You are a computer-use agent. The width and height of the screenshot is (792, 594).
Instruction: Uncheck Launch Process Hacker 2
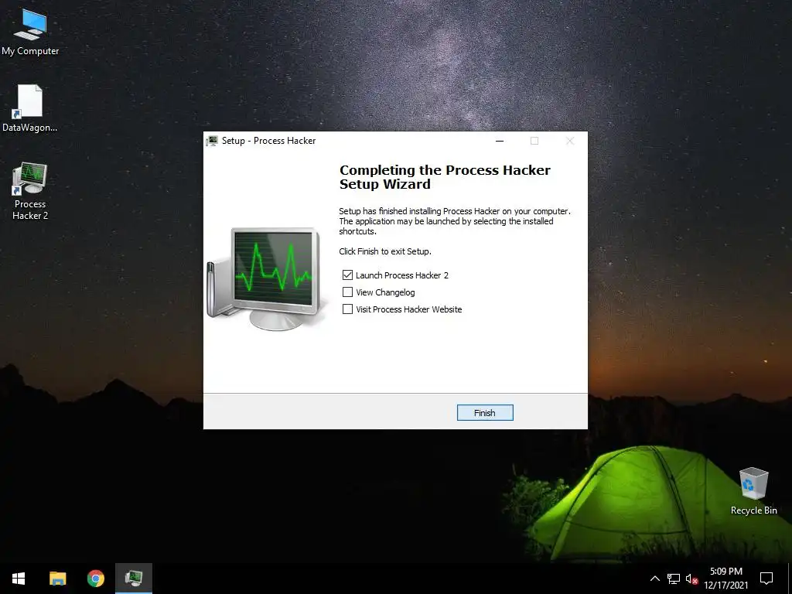click(347, 275)
